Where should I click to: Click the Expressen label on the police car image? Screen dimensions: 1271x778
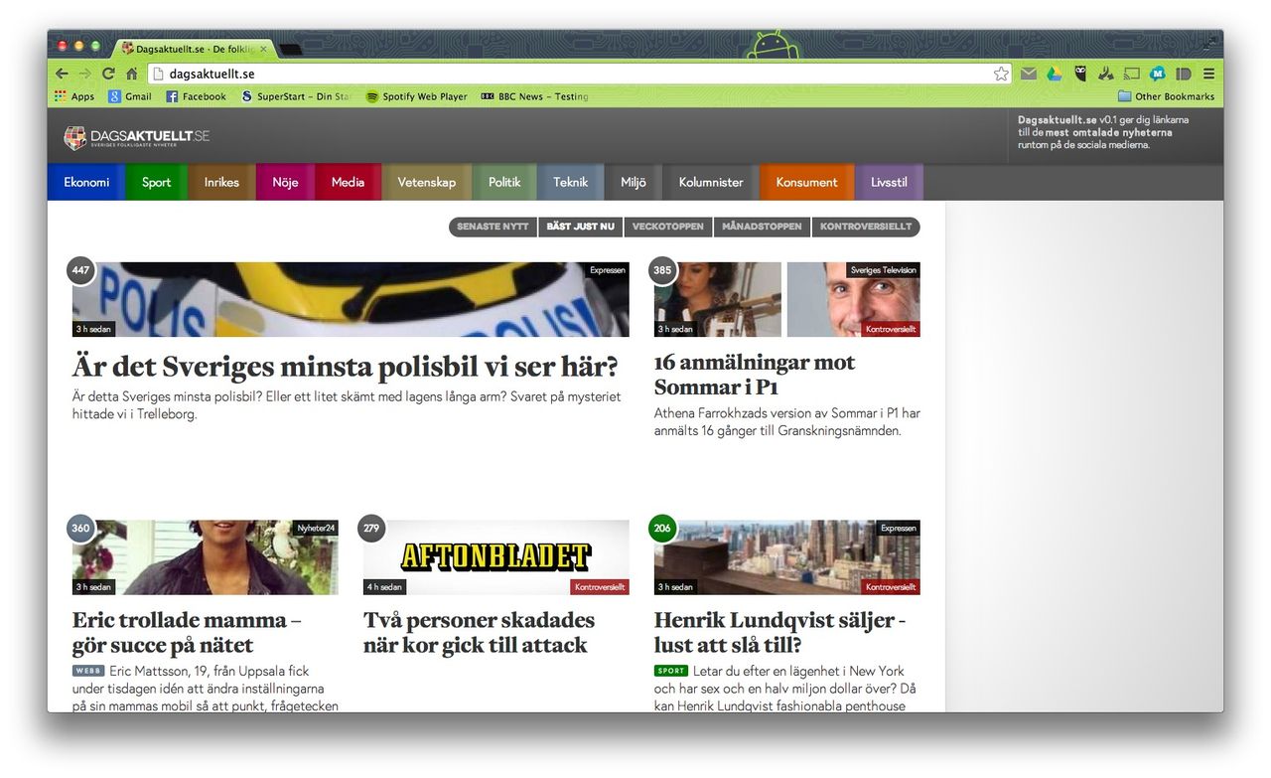tap(608, 270)
